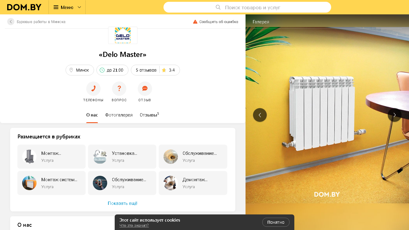The width and height of the screenshot is (409, 230).
Task: Accept cookies with Понятно button
Action: pyautogui.click(x=276, y=222)
